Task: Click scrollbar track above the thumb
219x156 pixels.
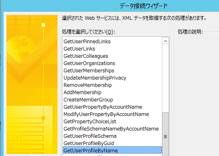Action: pyautogui.click(x=165, y=78)
